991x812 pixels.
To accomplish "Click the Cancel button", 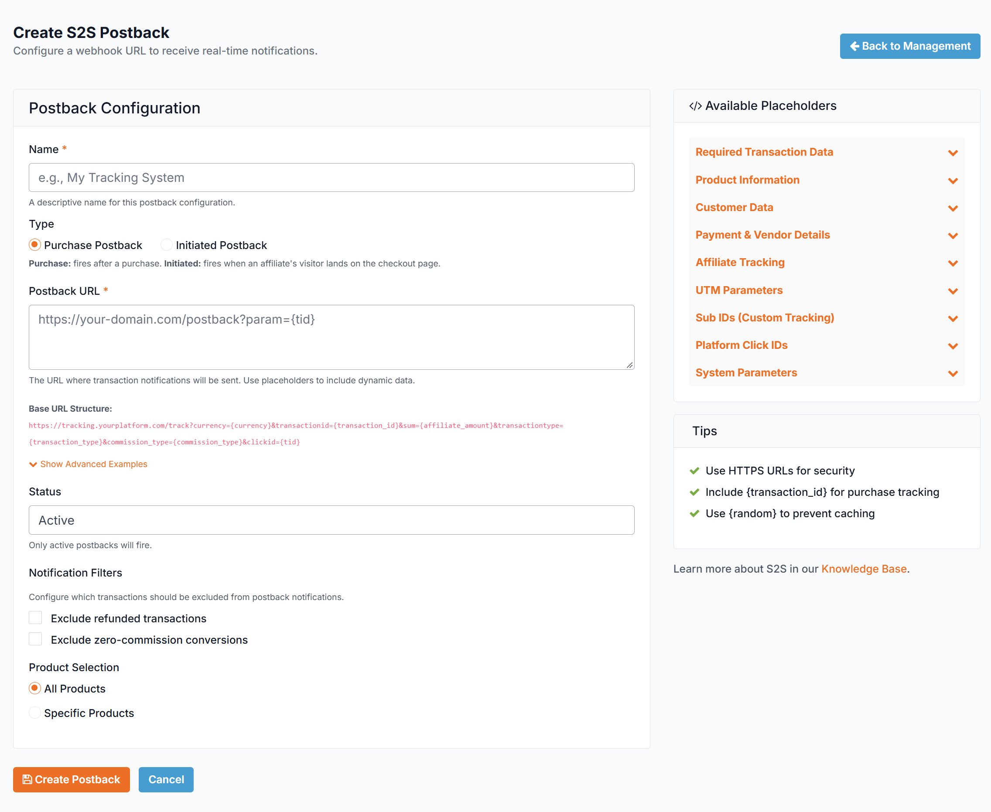I will click(166, 779).
